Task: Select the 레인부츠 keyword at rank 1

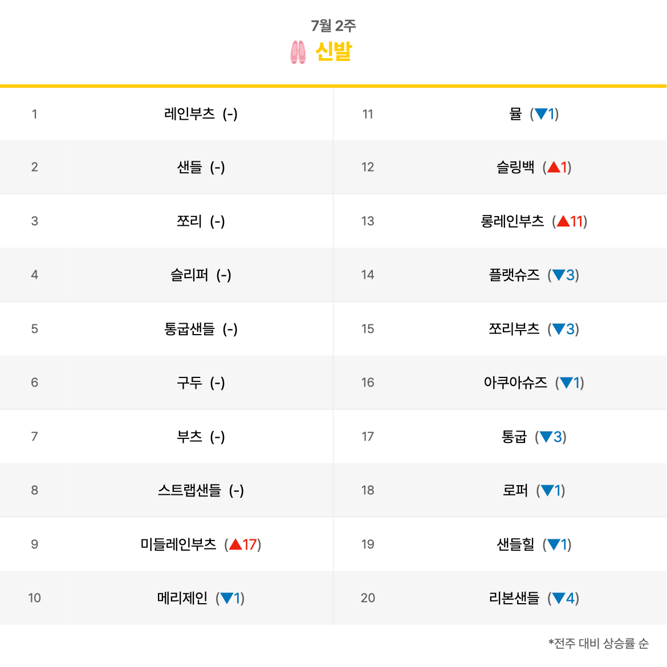Action: 189,113
